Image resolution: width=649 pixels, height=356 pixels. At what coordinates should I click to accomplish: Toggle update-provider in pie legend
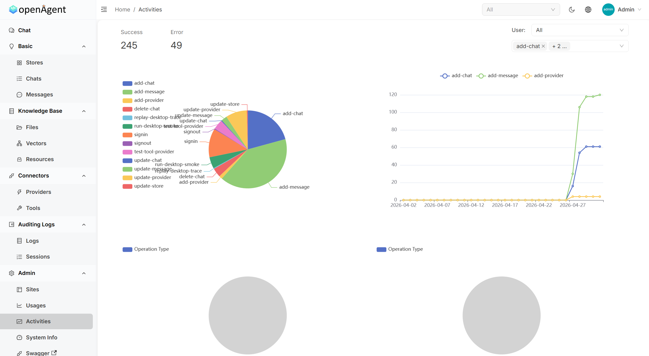point(147,177)
